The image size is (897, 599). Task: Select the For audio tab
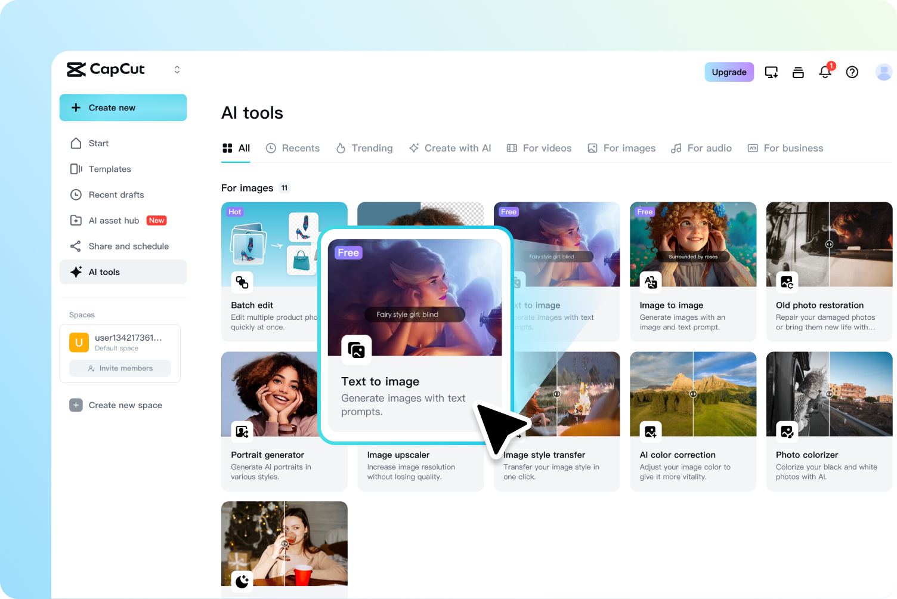[x=701, y=148]
